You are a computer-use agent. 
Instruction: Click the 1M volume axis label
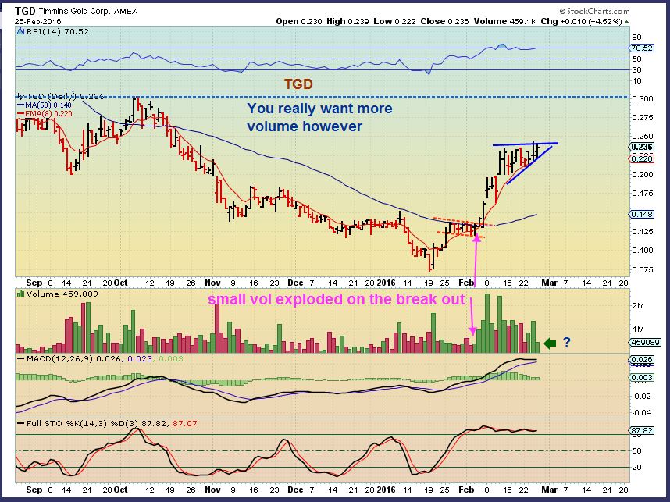click(x=638, y=329)
